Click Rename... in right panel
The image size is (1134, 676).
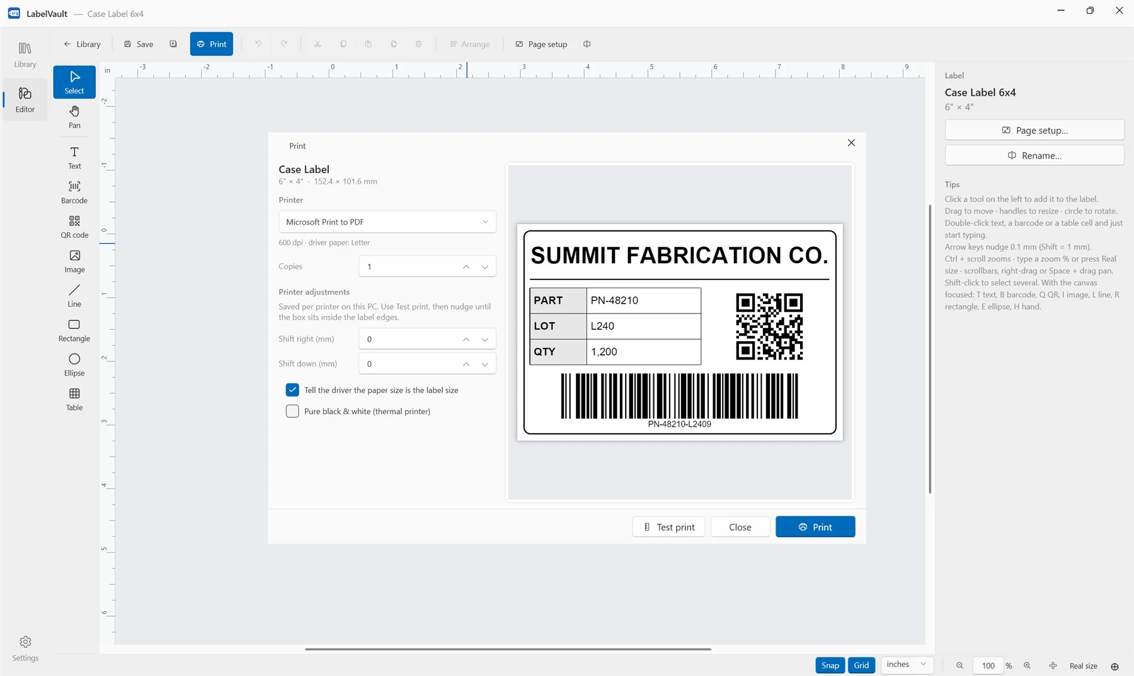coord(1034,155)
